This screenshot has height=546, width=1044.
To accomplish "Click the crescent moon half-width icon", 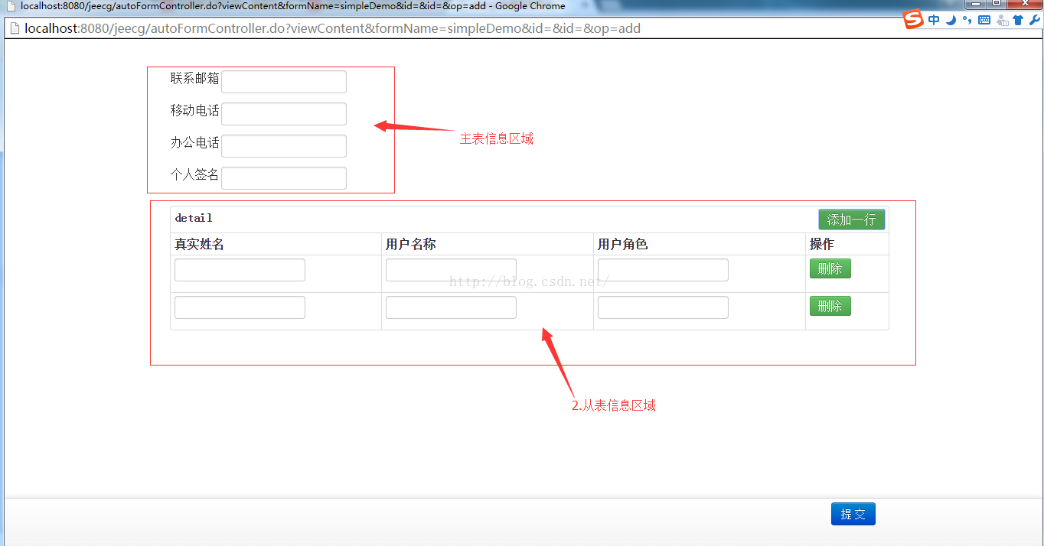I will (951, 21).
